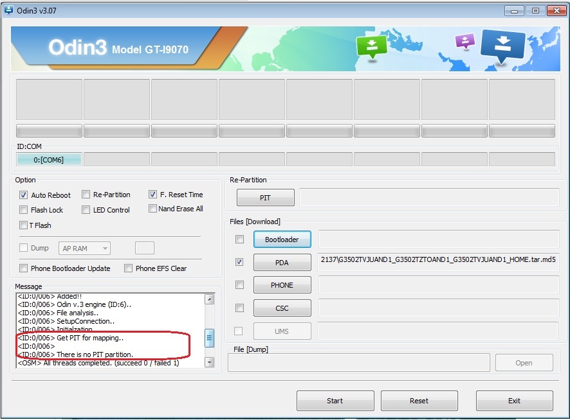Image resolution: width=570 pixels, height=420 pixels.
Task: Tick the checkbox beside CSC file
Action: coord(239,308)
